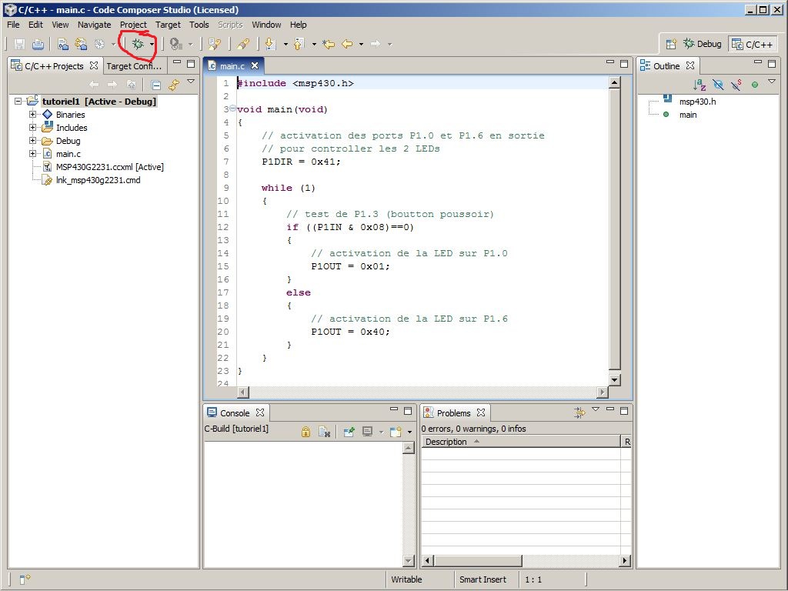Toggle Hide Fields in the Outline panel
Image resolution: width=788 pixels, height=591 pixels.
[x=718, y=85]
